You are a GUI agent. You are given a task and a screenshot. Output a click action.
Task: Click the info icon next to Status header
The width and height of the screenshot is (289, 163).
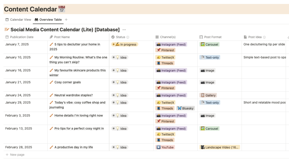128,37
